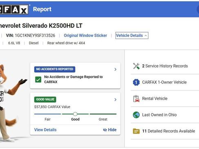
Task: Click the yellow folder records icon
Action: pyautogui.click(x=136, y=131)
